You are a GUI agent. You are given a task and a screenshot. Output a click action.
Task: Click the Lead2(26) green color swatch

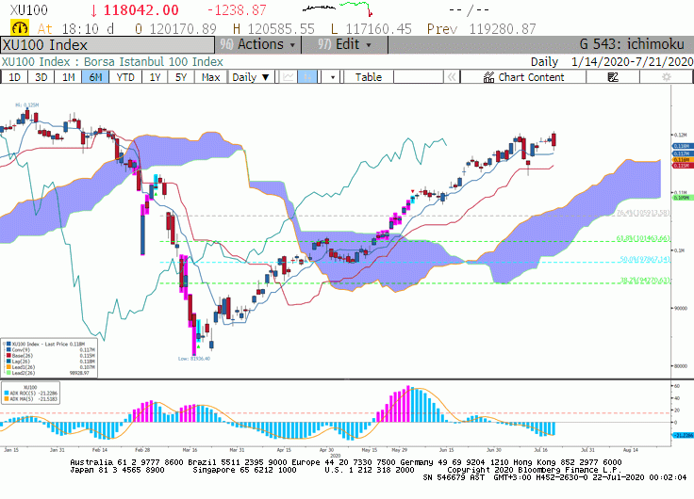pos(8,373)
